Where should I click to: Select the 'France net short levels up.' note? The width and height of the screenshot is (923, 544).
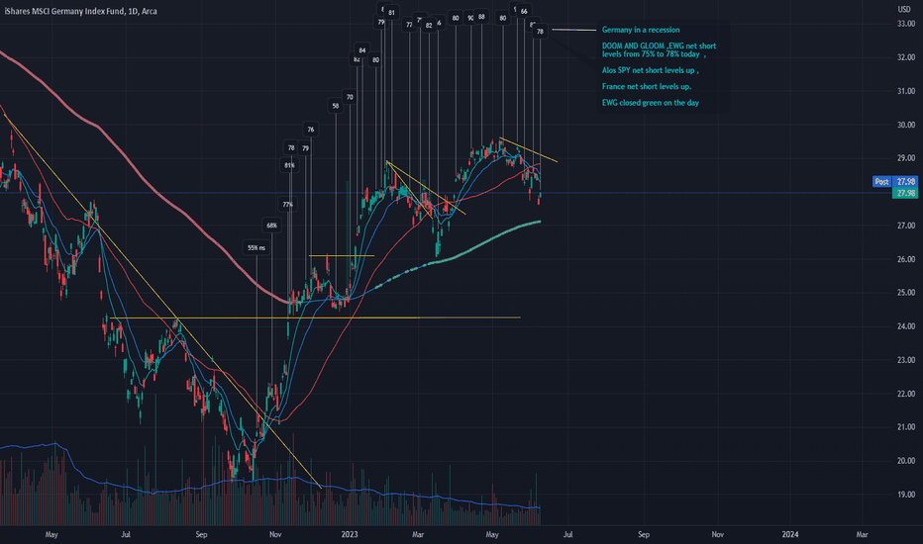point(647,86)
